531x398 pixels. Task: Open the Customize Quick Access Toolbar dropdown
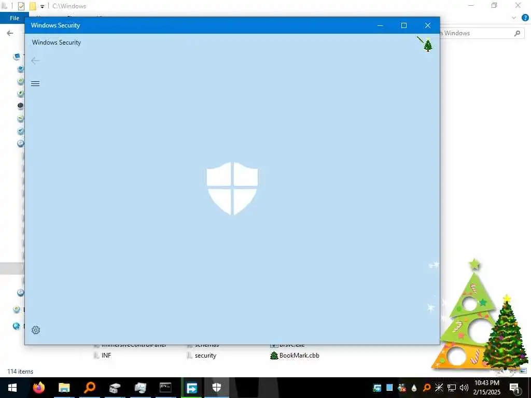pos(43,6)
